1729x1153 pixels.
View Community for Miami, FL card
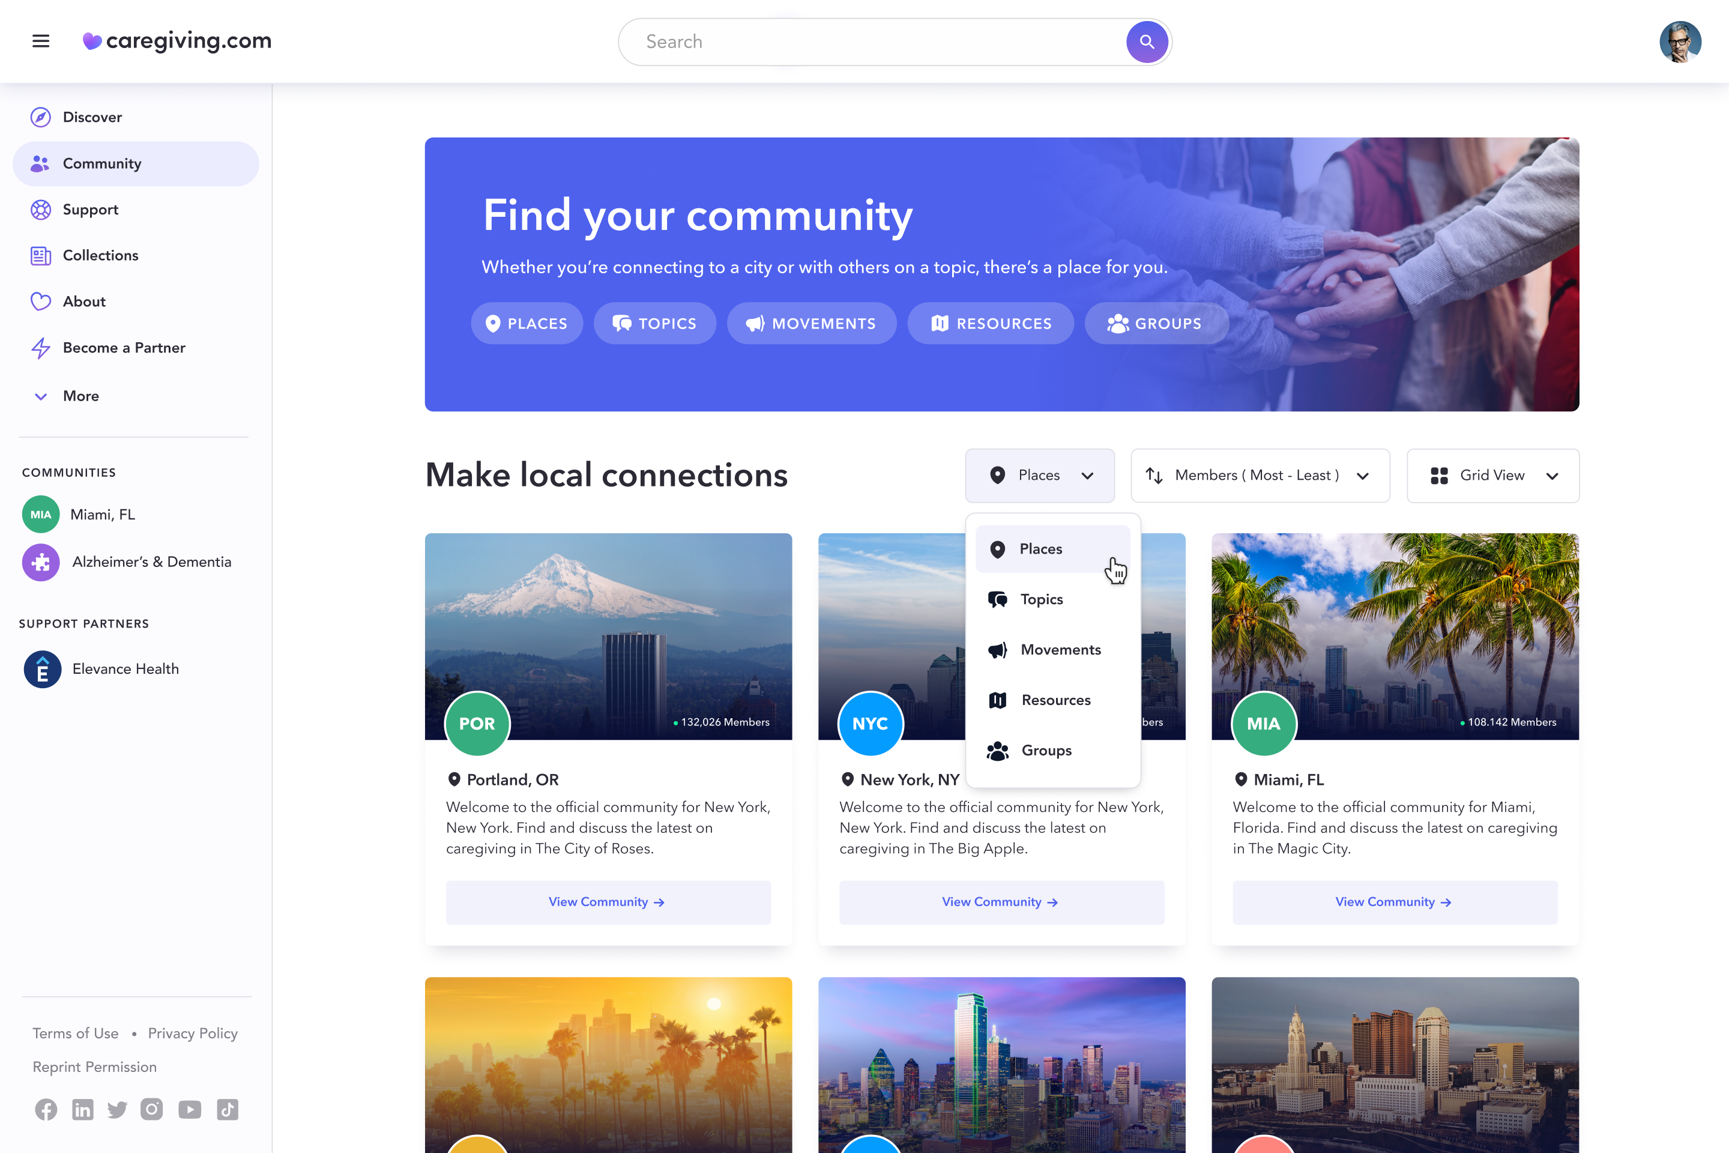click(1395, 902)
